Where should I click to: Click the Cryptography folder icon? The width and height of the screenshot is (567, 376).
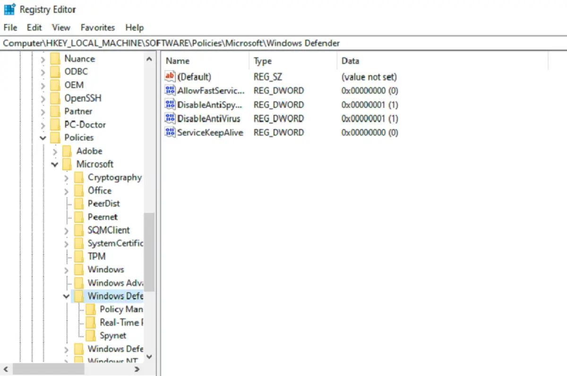[79, 177]
